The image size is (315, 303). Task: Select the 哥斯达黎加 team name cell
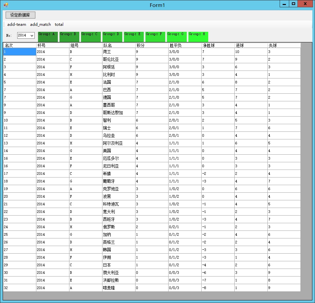point(119,113)
